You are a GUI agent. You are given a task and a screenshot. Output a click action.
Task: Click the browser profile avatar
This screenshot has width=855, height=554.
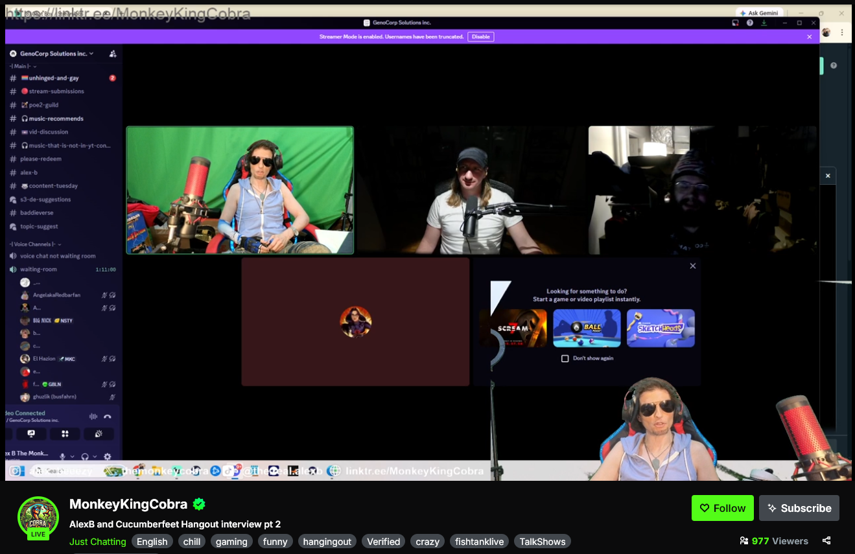826,32
